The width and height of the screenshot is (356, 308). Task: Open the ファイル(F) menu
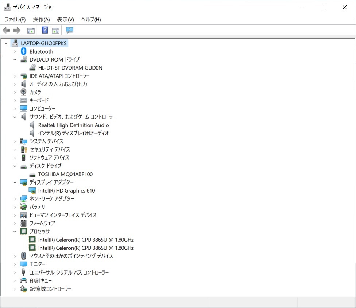coord(15,20)
